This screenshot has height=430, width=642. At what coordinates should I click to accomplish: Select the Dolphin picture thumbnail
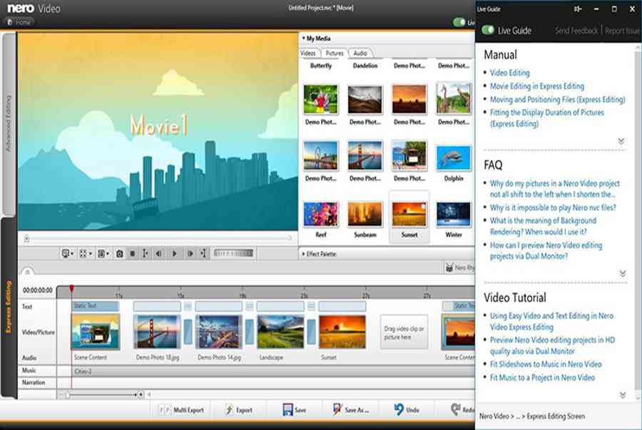pos(454,158)
